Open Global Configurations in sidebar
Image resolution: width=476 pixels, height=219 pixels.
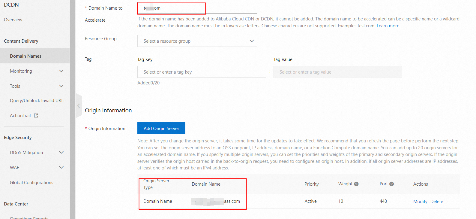pos(31,183)
